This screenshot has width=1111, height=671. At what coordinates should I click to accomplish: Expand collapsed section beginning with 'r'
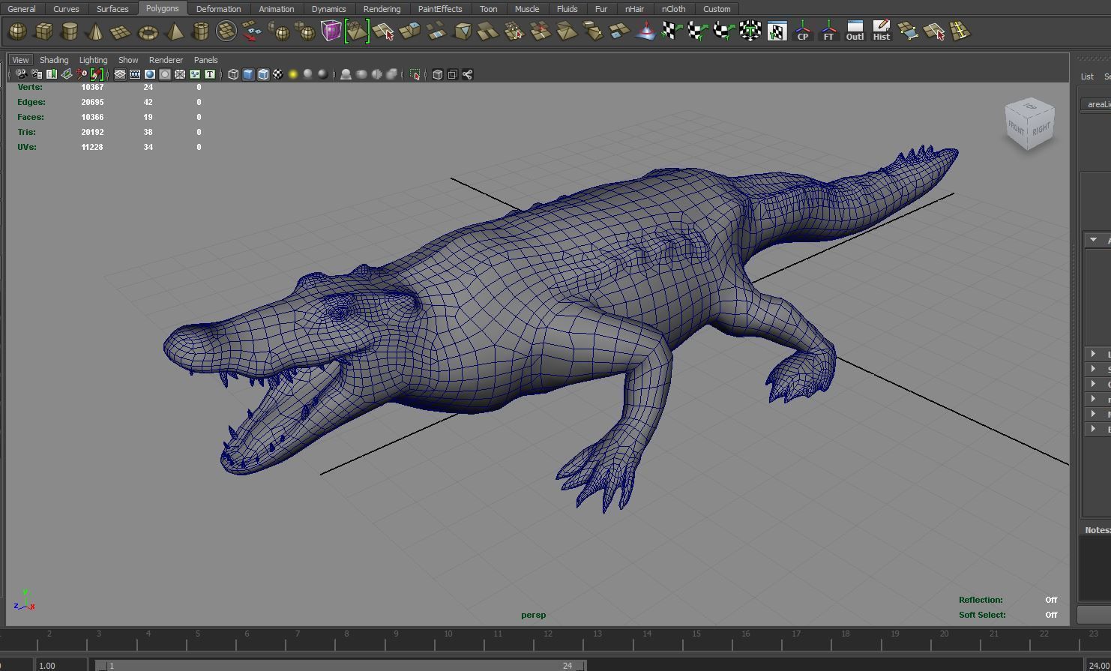[x=1094, y=399]
